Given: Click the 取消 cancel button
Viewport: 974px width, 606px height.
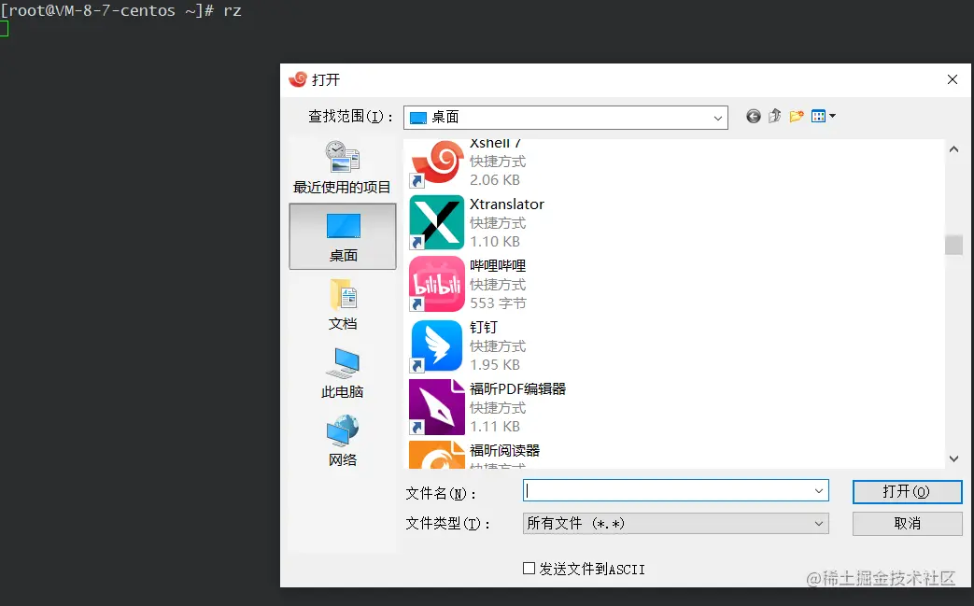Looking at the screenshot, I should pos(907,524).
